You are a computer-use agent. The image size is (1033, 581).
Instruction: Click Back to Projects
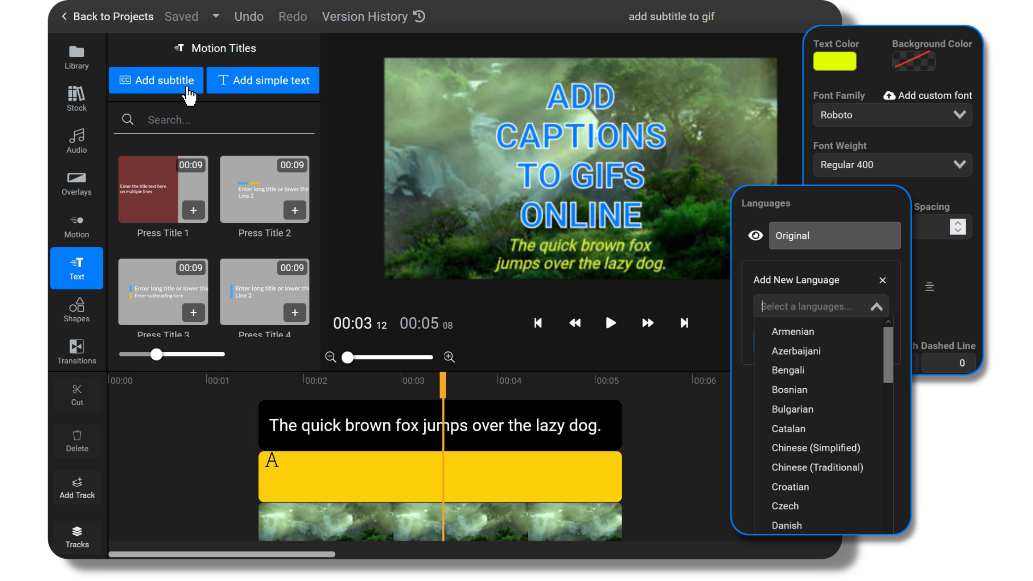(x=107, y=17)
